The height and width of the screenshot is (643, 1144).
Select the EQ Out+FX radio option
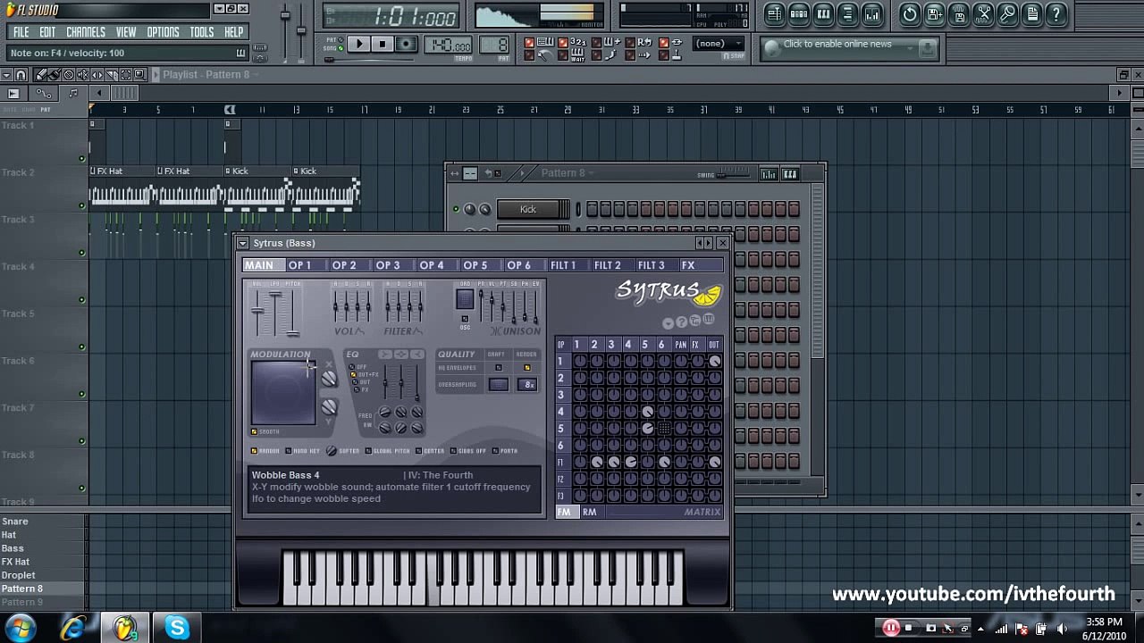(x=365, y=375)
